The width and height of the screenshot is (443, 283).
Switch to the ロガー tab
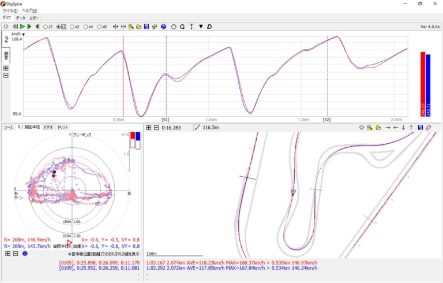(34, 18)
